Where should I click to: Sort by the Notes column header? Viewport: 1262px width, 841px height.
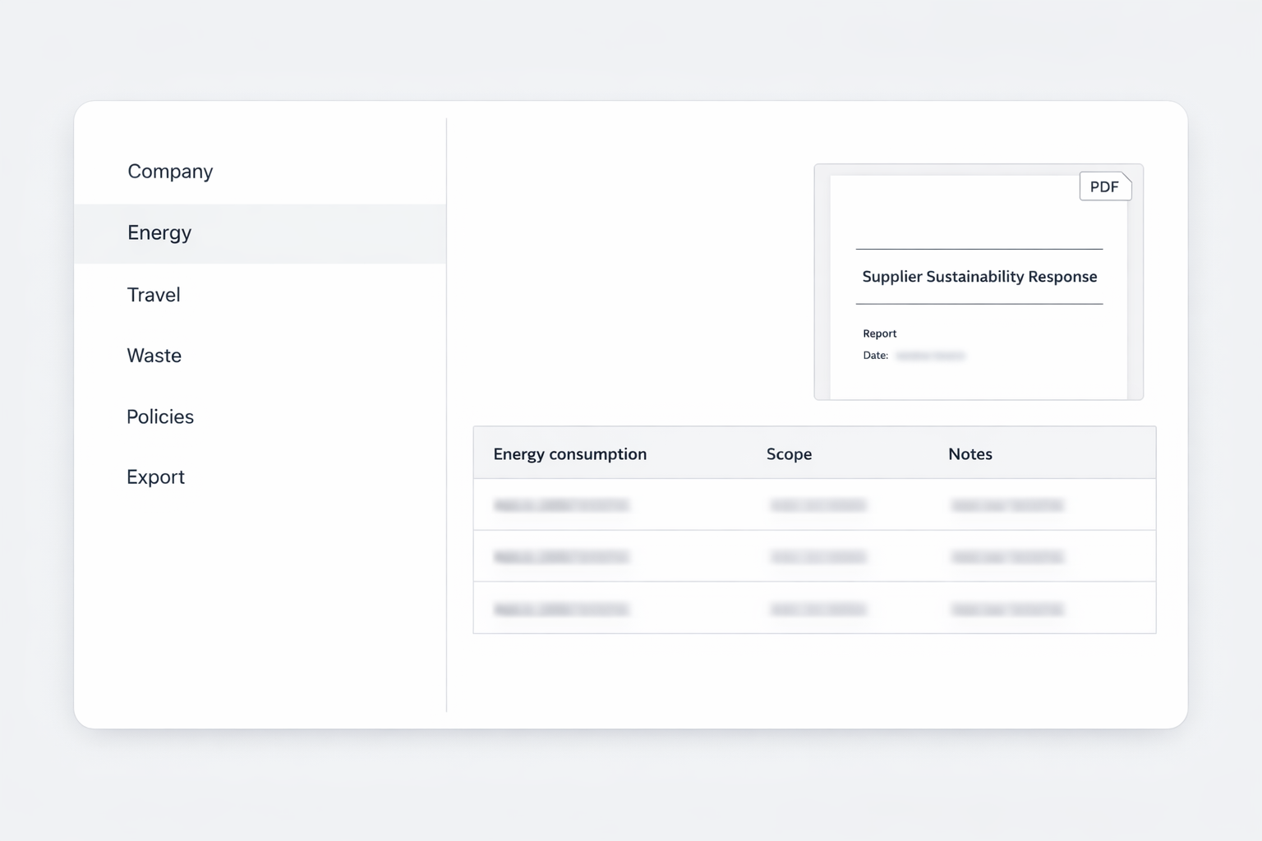[x=970, y=453]
